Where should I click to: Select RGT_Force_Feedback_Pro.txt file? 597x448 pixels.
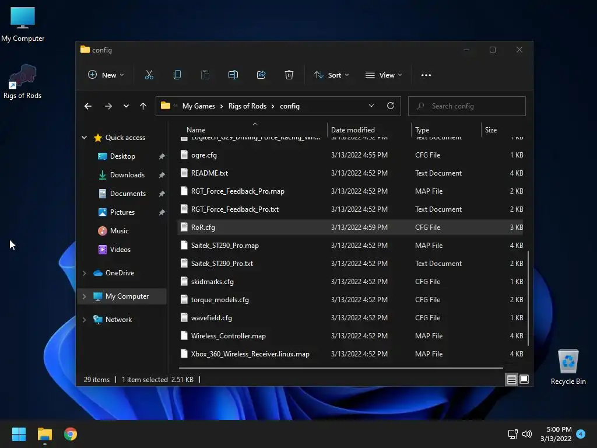pyautogui.click(x=350, y=209)
